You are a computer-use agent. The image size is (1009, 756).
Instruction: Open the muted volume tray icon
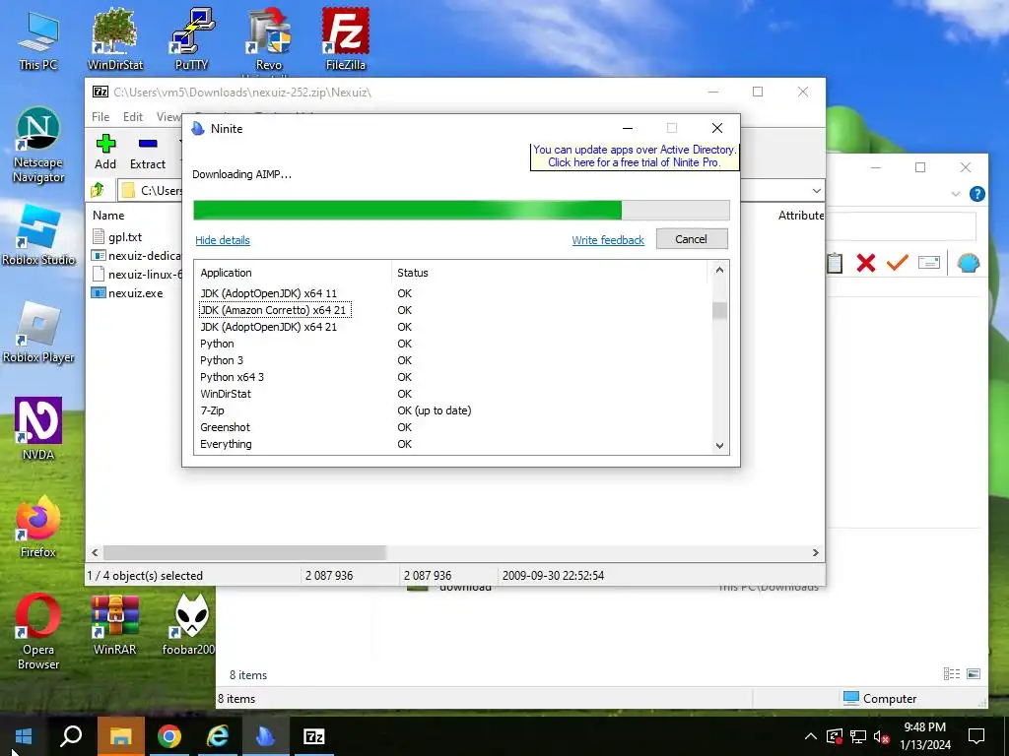882,736
